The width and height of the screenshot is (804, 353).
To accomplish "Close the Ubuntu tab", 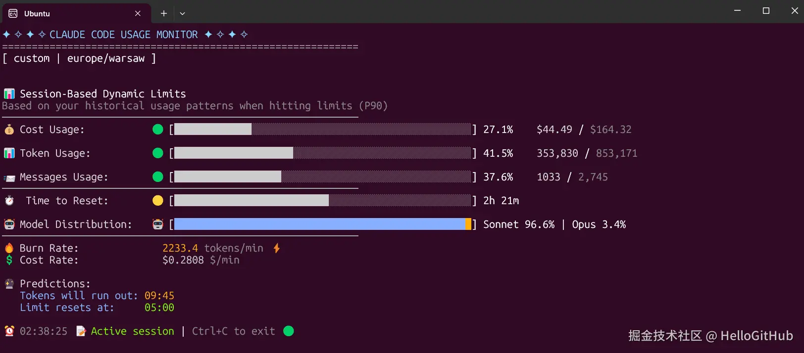I will pos(138,13).
